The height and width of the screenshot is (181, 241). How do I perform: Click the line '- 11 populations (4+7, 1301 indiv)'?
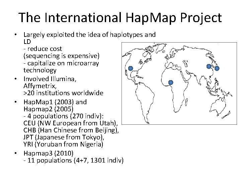click(73, 160)
